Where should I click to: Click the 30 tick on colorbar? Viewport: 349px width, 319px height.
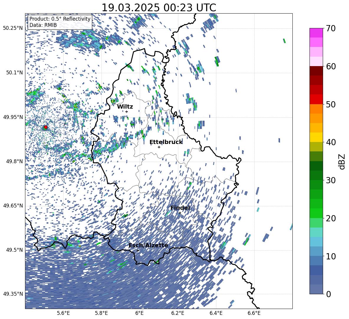point(331,180)
